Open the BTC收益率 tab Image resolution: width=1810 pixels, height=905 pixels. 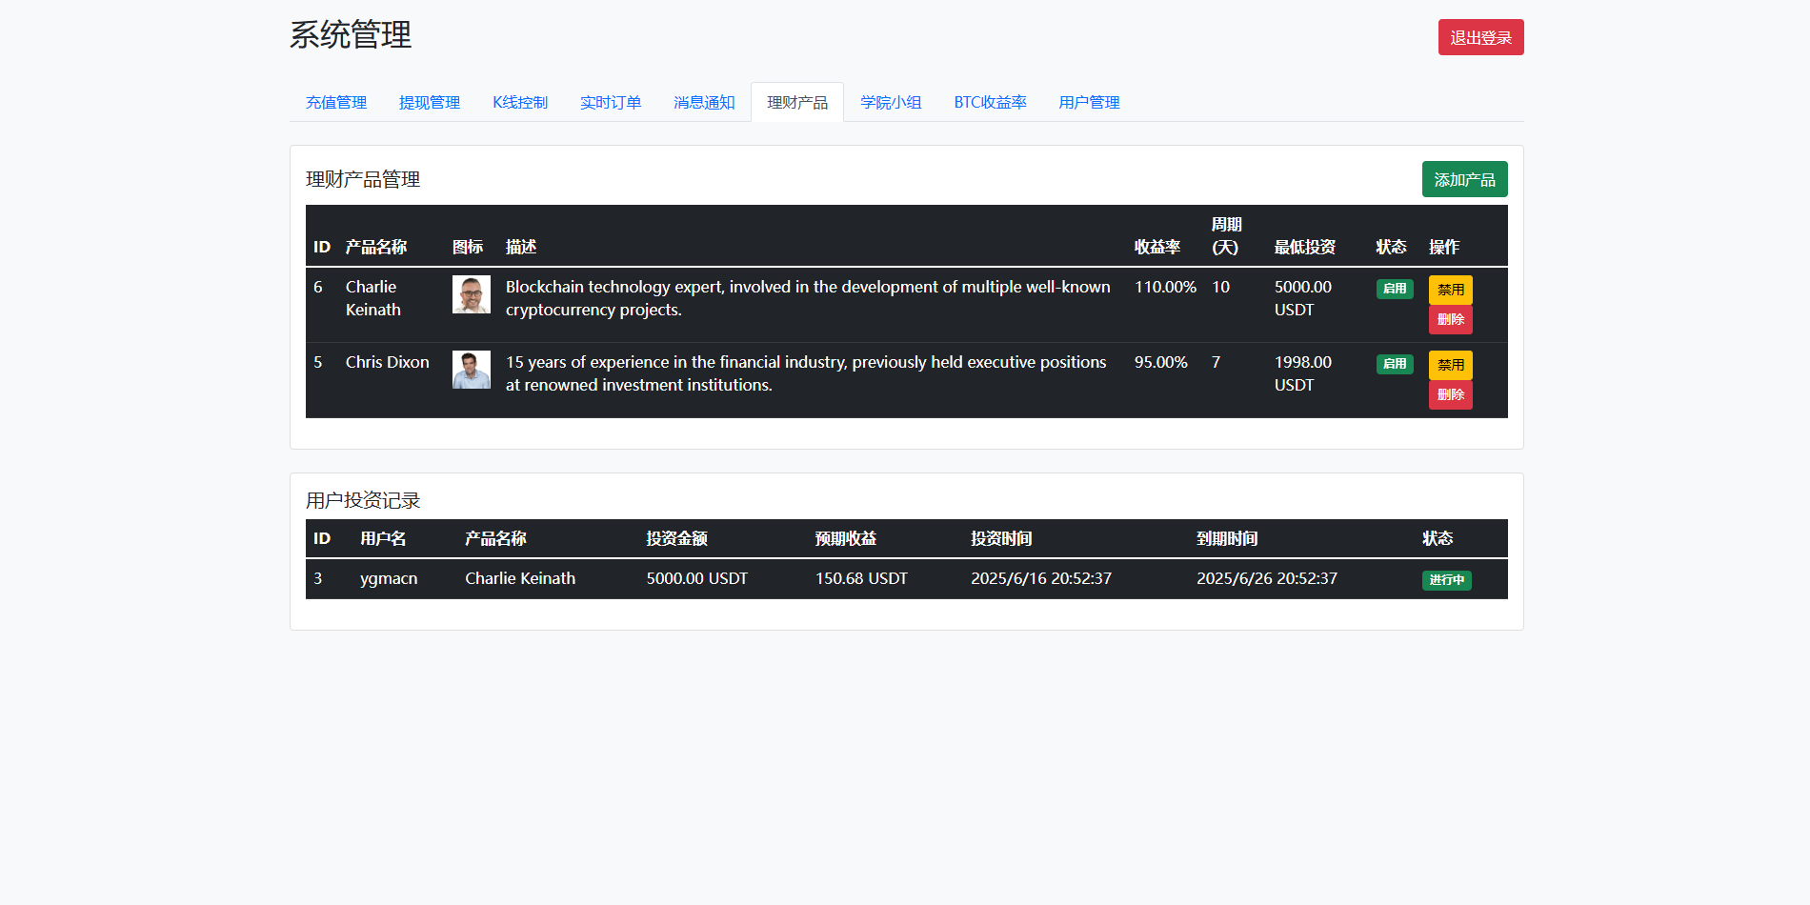pyautogui.click(x=990, y=102)
